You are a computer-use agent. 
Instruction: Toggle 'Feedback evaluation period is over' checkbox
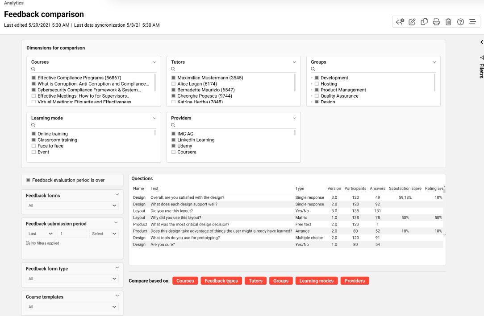pyautogui.click(x=28, y=180)
